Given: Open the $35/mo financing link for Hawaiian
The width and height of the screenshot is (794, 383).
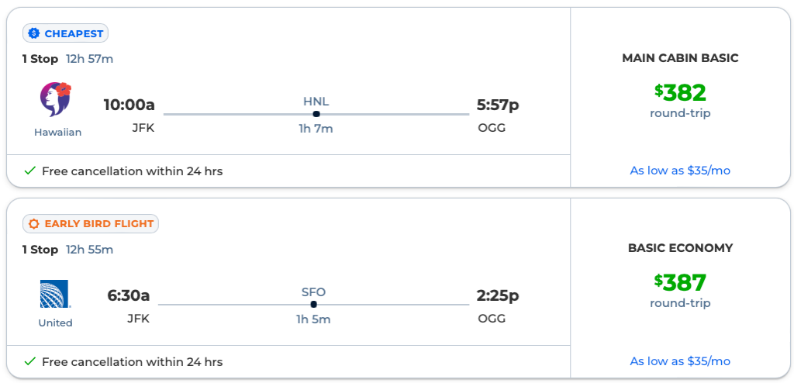Looking at the screenshot, I should click(680, 171).
